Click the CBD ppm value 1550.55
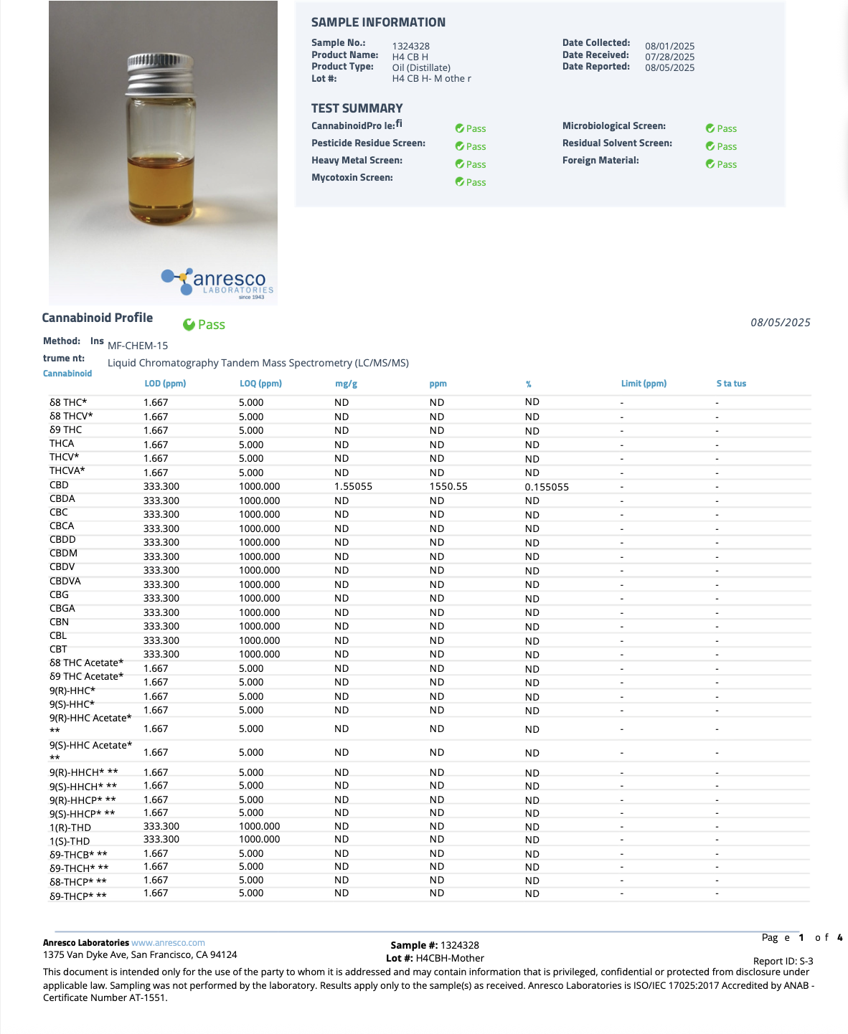Image resolution: width=848 pixels, height=1034 pixels. (x=448, y=486)
